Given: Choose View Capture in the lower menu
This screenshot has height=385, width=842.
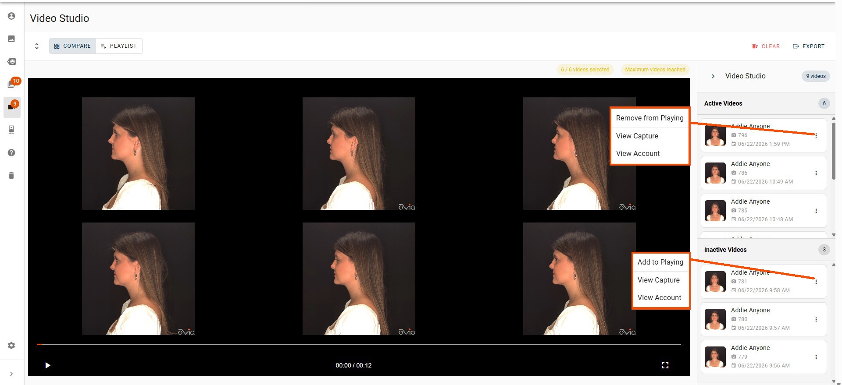Looking at the screenshot, I should [x=660, y=280].
